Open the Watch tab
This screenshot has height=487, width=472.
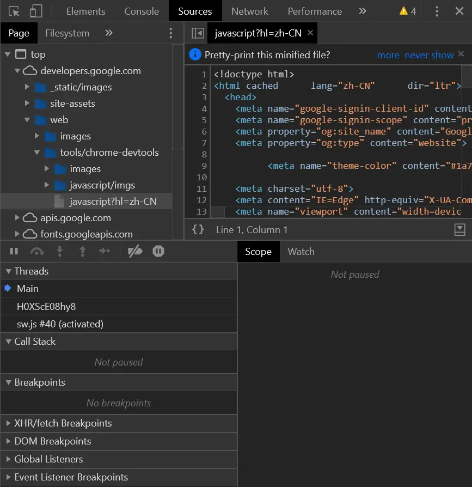pos(301,252)
